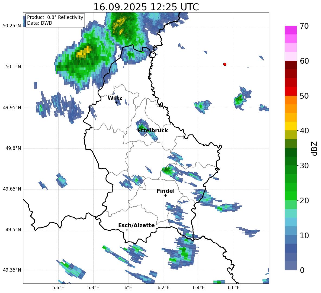Image resolution: width=321 pixels, height=293 pixels.
Task: Click the Wiltz cross marker
Action: click(x=117, y=102)
